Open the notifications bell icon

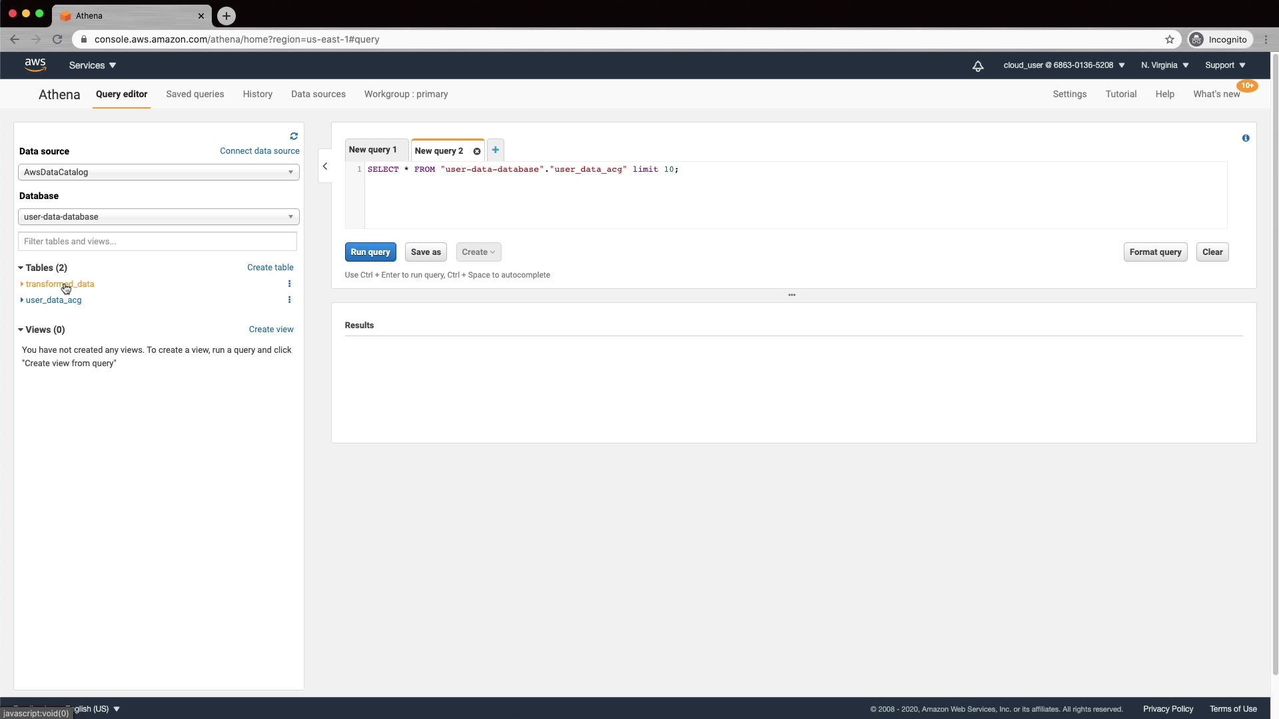(978, 65)
